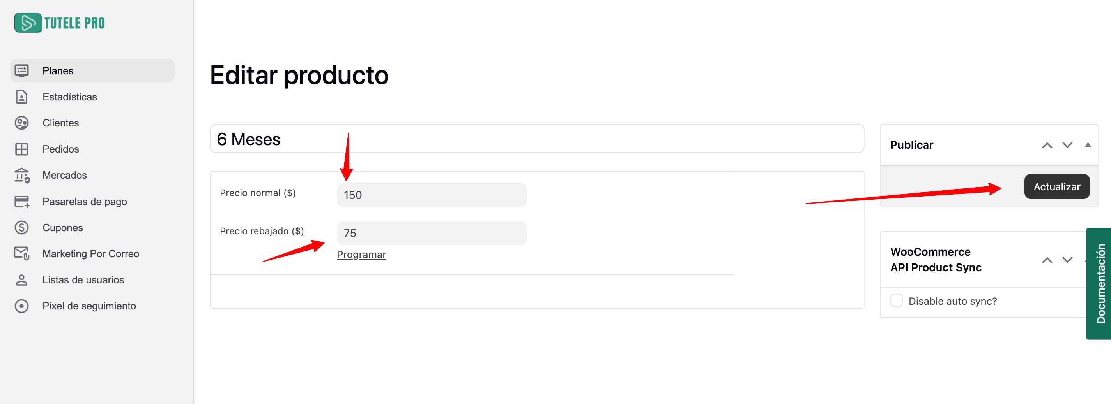The height and width of the screenshot is (404, 1111).
Task: Open Estadísticas via its document icon
Action: [21, 97]
